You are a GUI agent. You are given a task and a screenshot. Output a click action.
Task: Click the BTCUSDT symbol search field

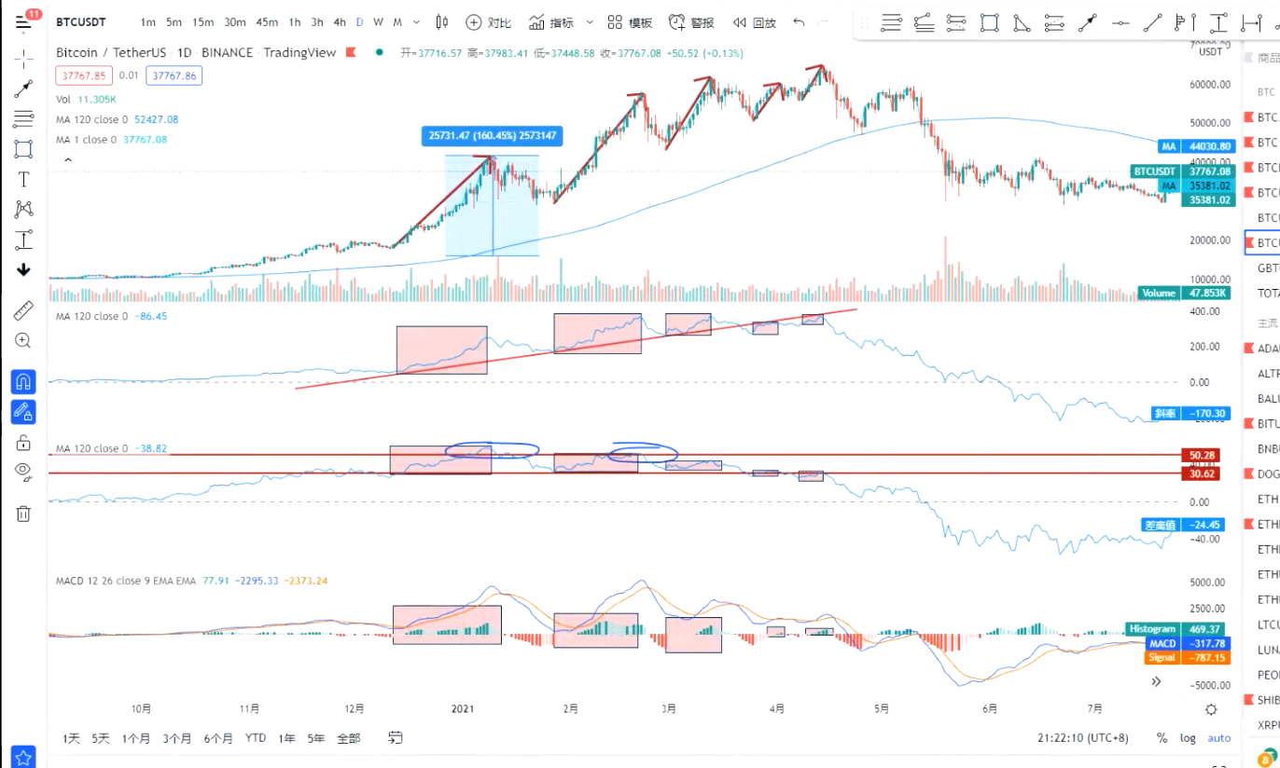[x=80, y=21]
